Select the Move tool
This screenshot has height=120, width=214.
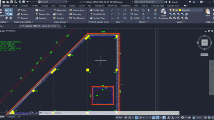tap(134, 10)
